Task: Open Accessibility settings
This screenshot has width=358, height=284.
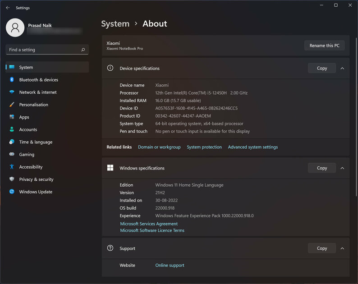Action: click(47, 167)
